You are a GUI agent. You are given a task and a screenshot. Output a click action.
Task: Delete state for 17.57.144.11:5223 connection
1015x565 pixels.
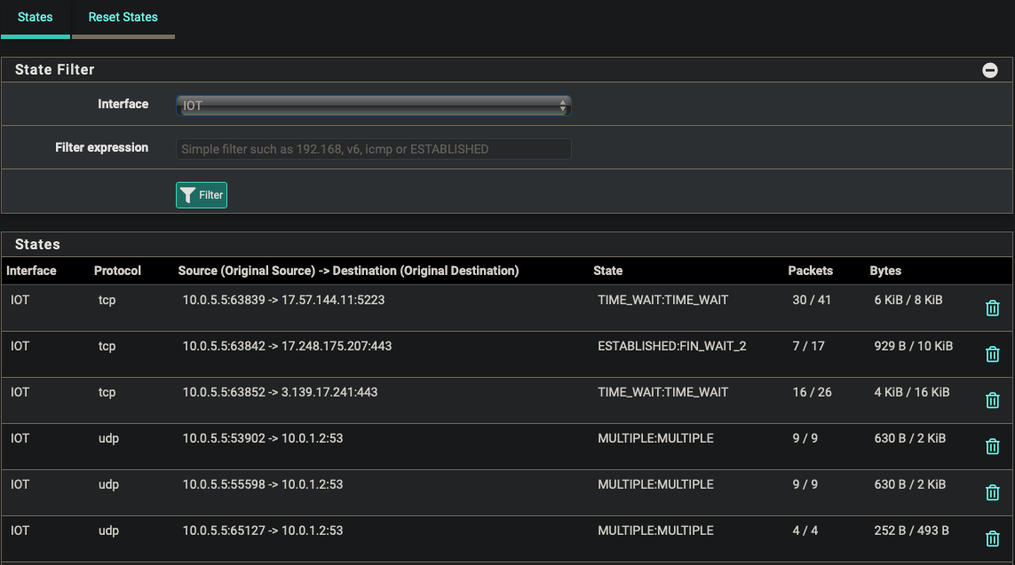(992, 309)
